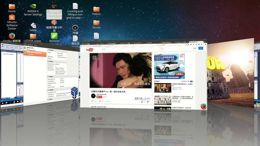Collapse the General section in VirtualBox details
260x146 pixels.
coord(48,50)
